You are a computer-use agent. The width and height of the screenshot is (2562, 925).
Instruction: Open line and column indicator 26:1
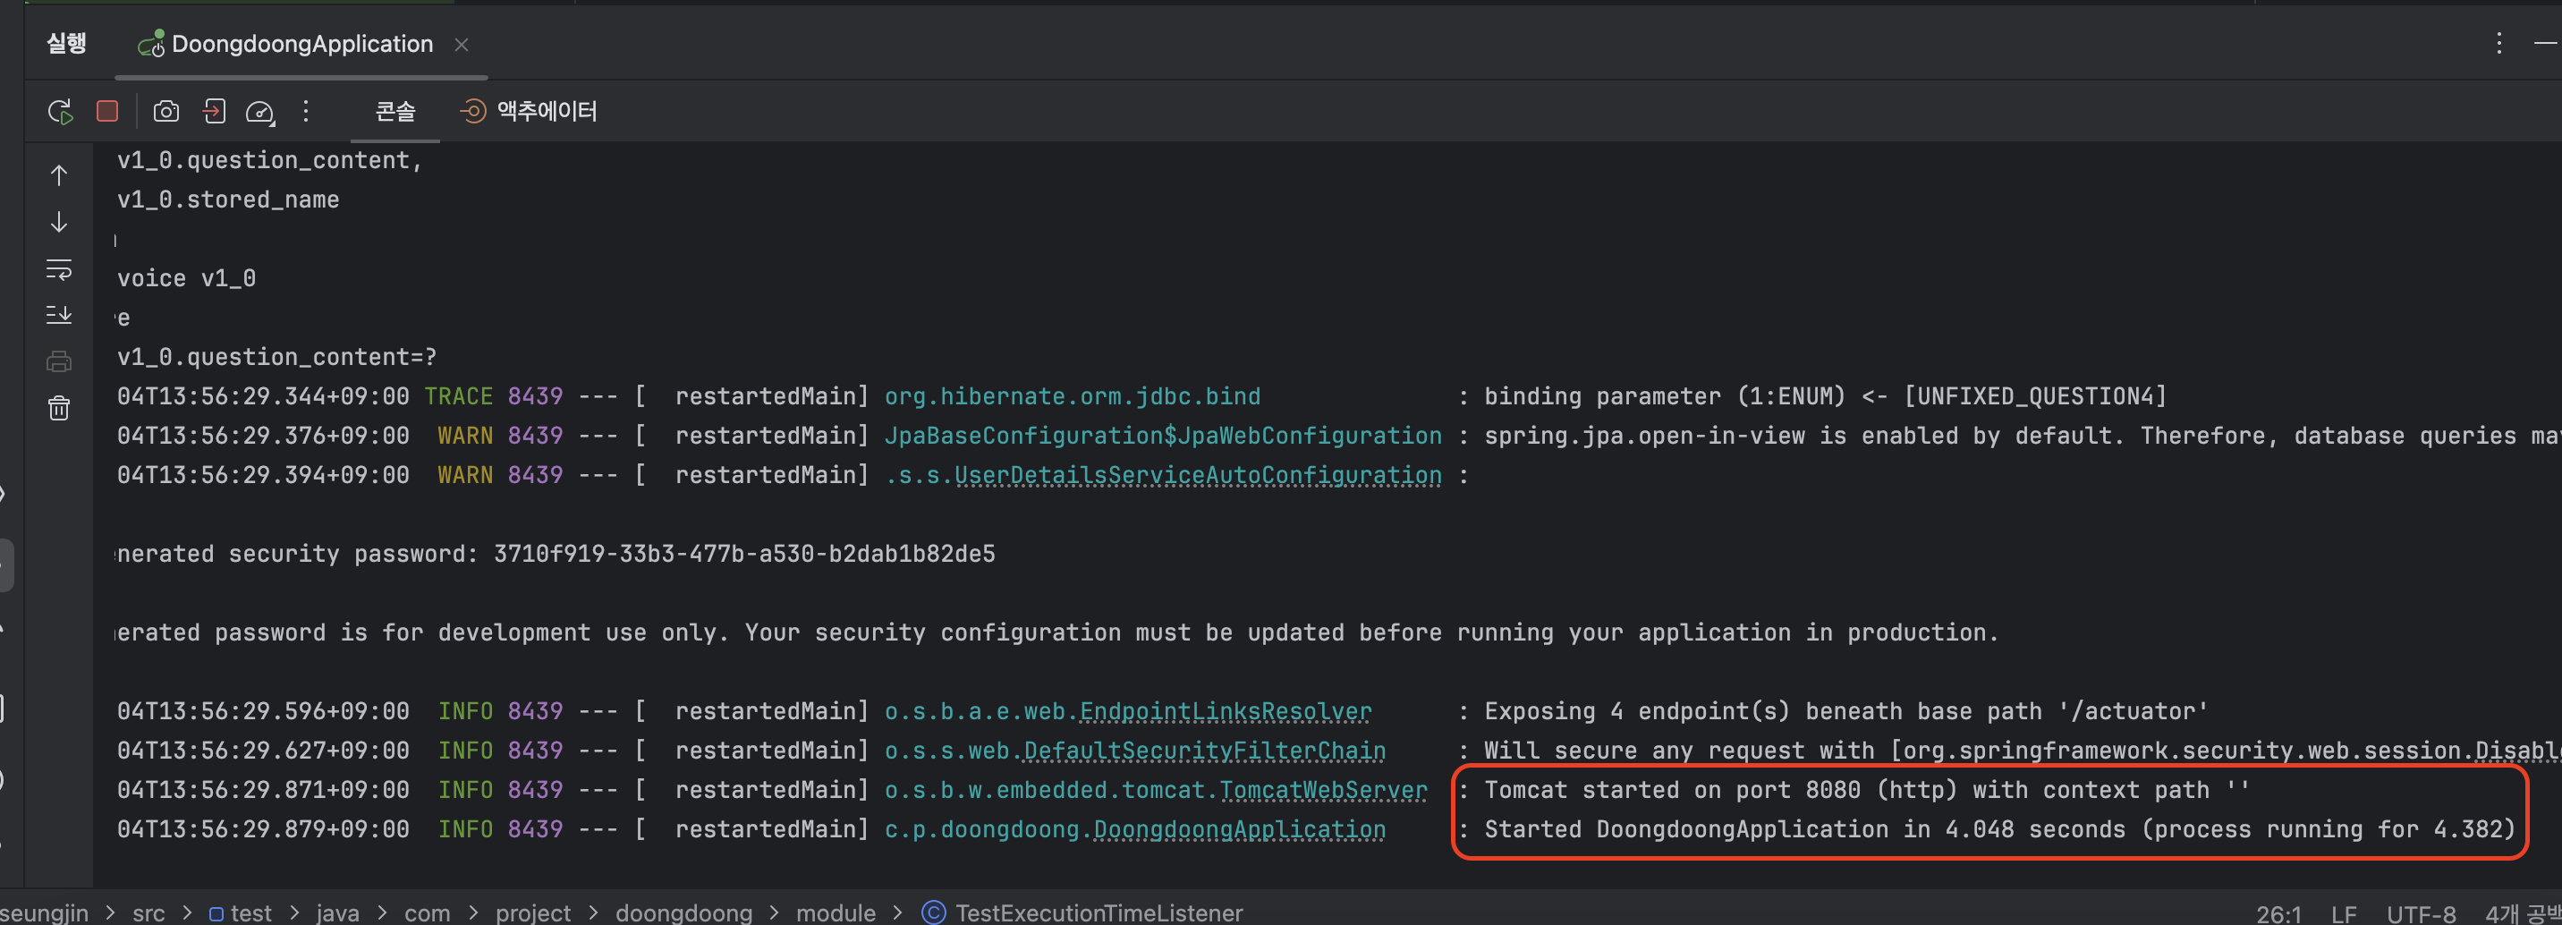pyautogui.click(x=2278, y=914)
